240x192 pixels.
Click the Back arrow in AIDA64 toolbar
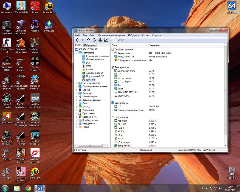(77, 40)
